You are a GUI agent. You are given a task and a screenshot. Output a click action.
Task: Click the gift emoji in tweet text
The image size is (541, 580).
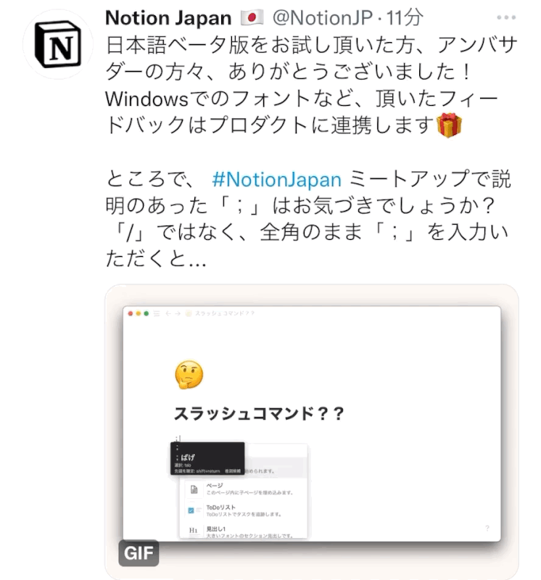(x=449, y=125)
